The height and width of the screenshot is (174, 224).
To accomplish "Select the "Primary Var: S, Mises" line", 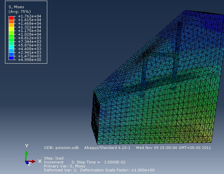I will point(64,166).
